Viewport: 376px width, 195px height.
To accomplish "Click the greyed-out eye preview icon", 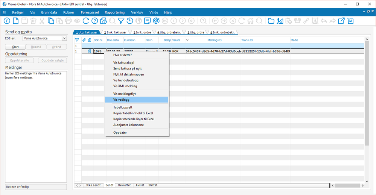I will coord(77,21).
